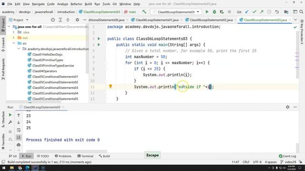Open the Commit tool window sidebar tab
The width and height of the screenshot is (305, 171).
coord(3,45)
